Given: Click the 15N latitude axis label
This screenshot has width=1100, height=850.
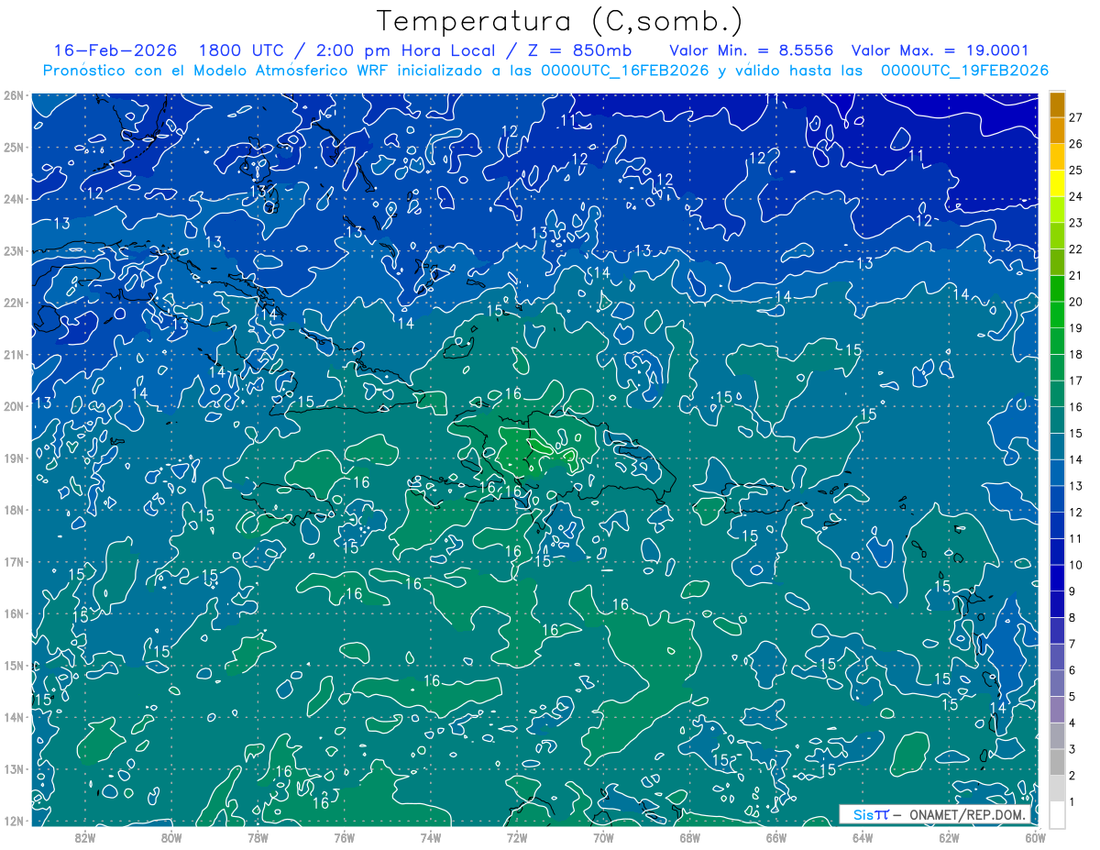Looking at the screenshot, I should [14, 665].
